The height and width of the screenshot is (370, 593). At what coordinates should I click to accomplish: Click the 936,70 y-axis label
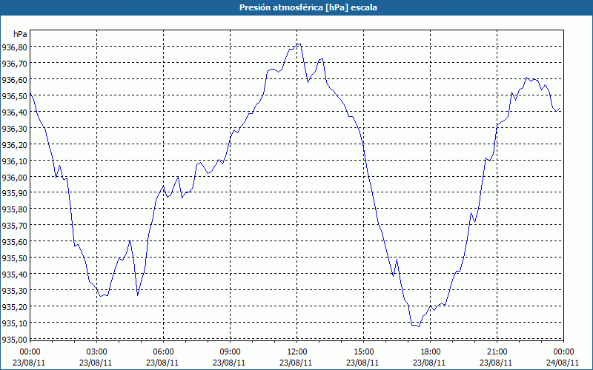14,64
